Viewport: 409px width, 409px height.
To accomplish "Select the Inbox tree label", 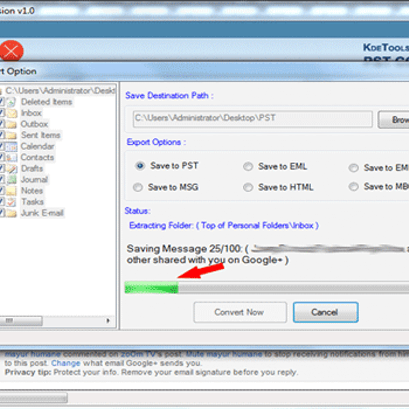I will (x=31, y=113).
